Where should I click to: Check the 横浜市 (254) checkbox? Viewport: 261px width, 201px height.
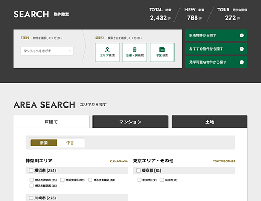(x=31, y=171)
